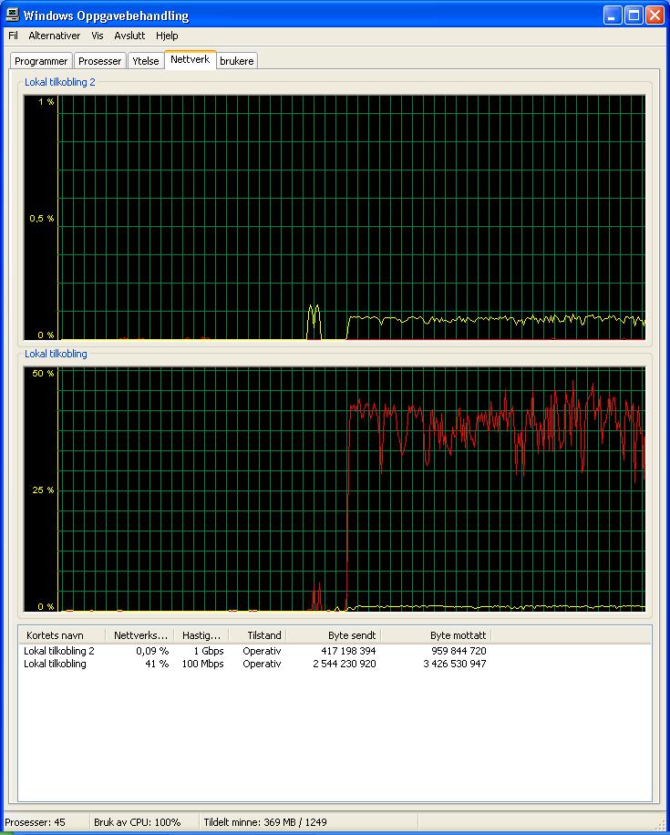
Task: Open the Alternativer menu
Action: point(55,36)
